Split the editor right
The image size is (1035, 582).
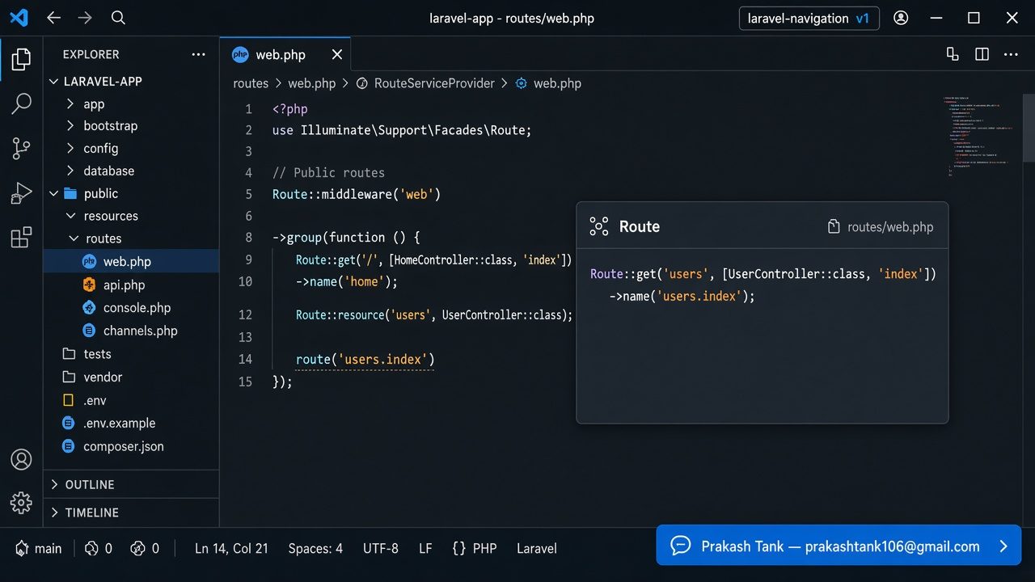pos(982,54)
